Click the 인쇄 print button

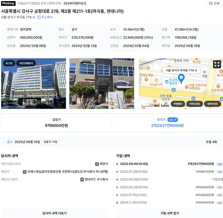coord(214,3)
